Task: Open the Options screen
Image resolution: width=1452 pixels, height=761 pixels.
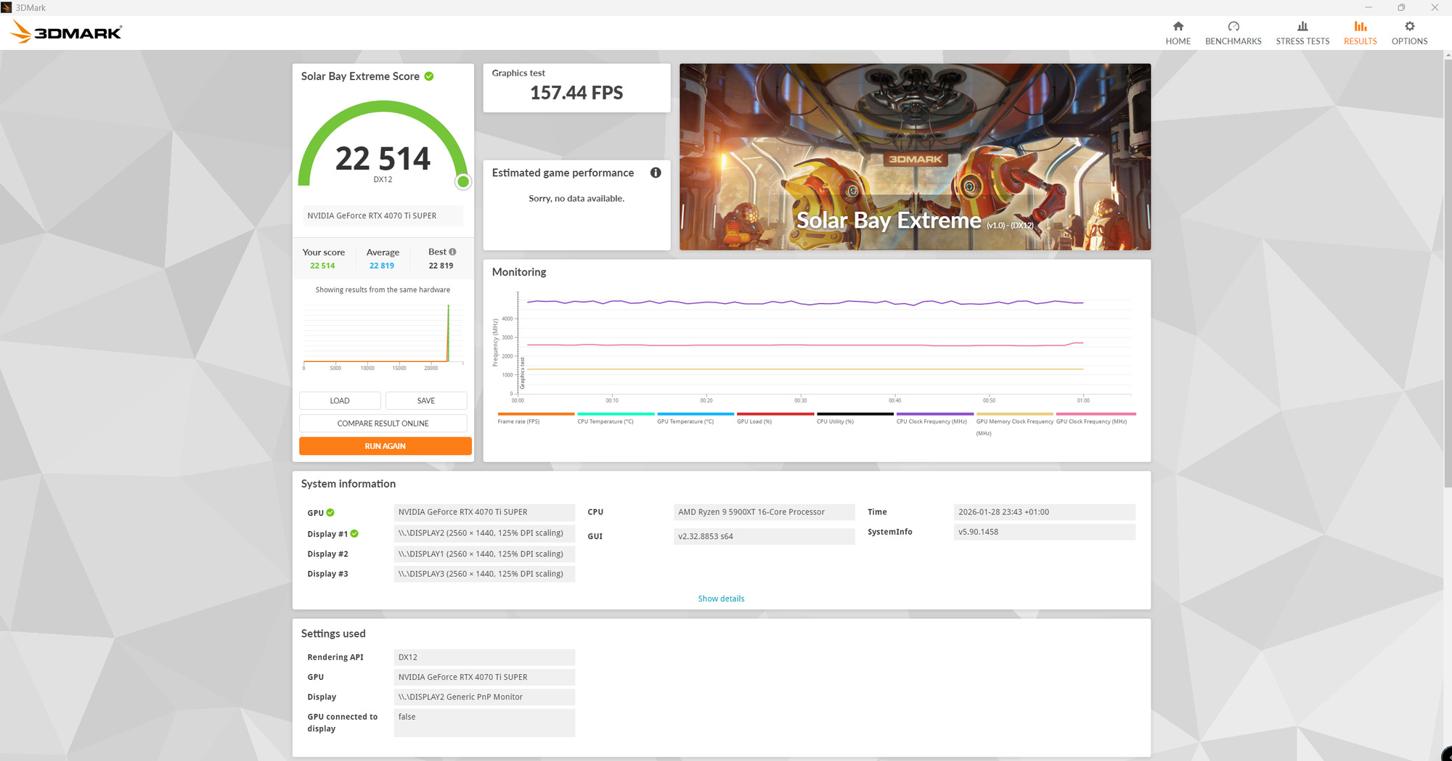Action: click(x=1408, y=31)
